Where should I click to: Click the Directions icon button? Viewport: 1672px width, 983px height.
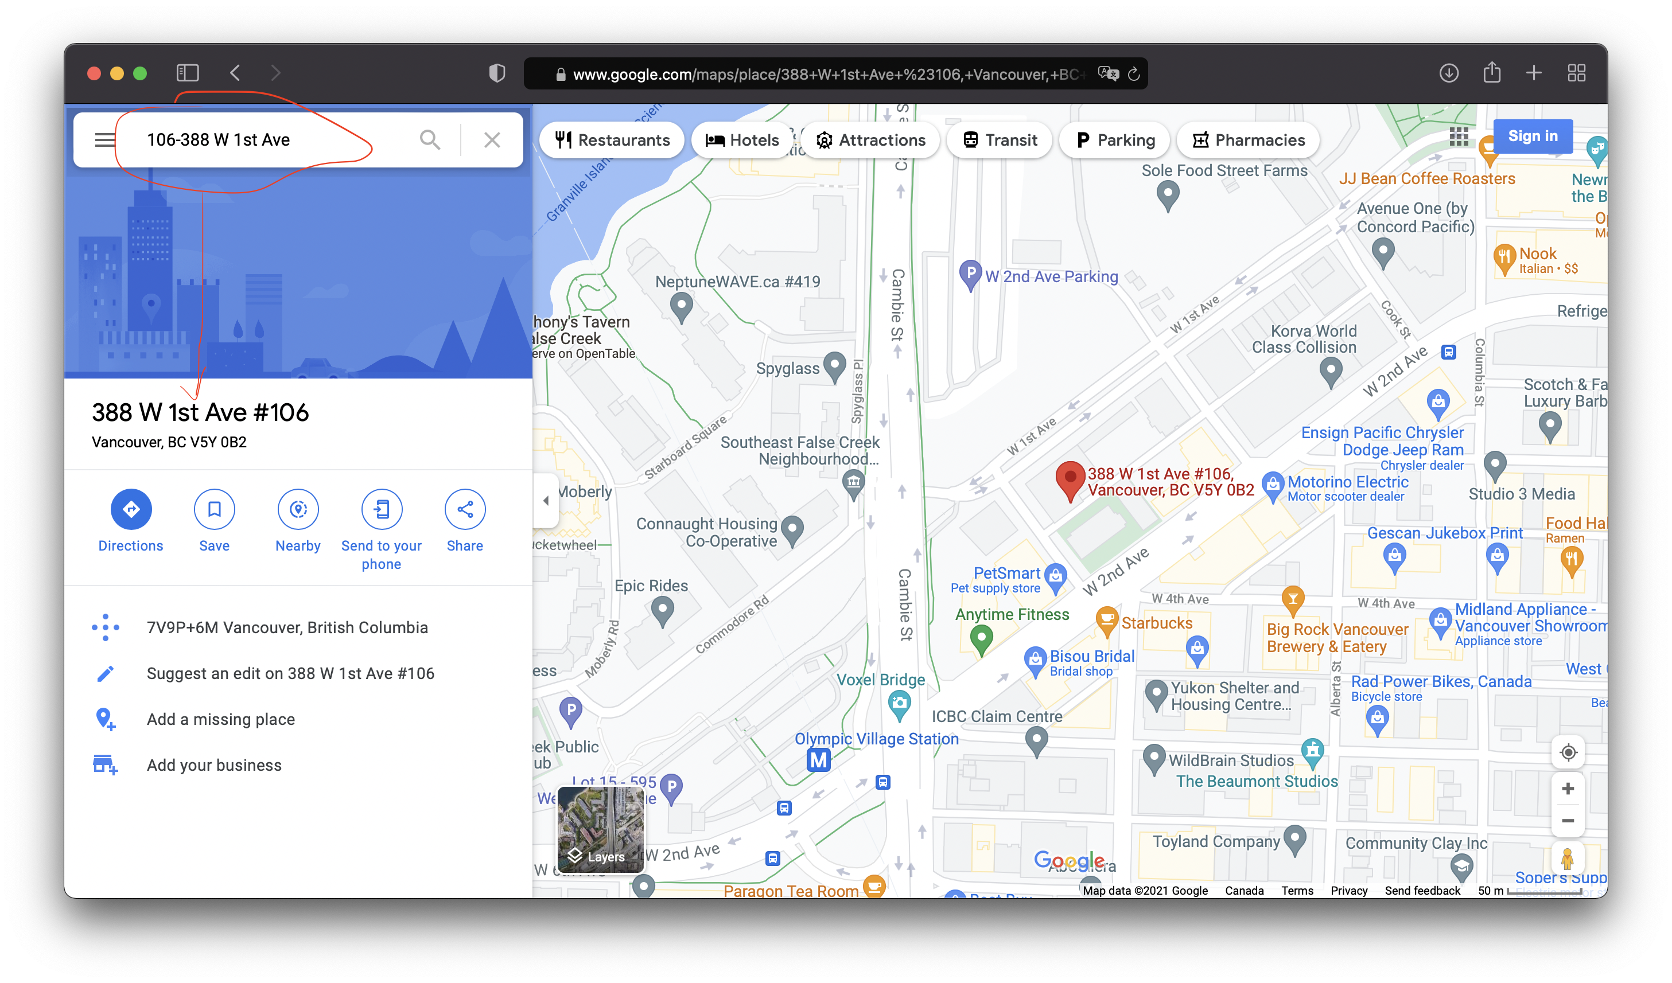[x=131, y=509]
